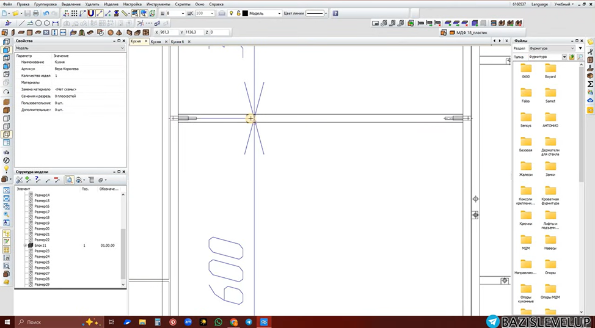Close the Кухня 6 tab
The width and height of the screenshot is (595, 328).
click(189, 42)
